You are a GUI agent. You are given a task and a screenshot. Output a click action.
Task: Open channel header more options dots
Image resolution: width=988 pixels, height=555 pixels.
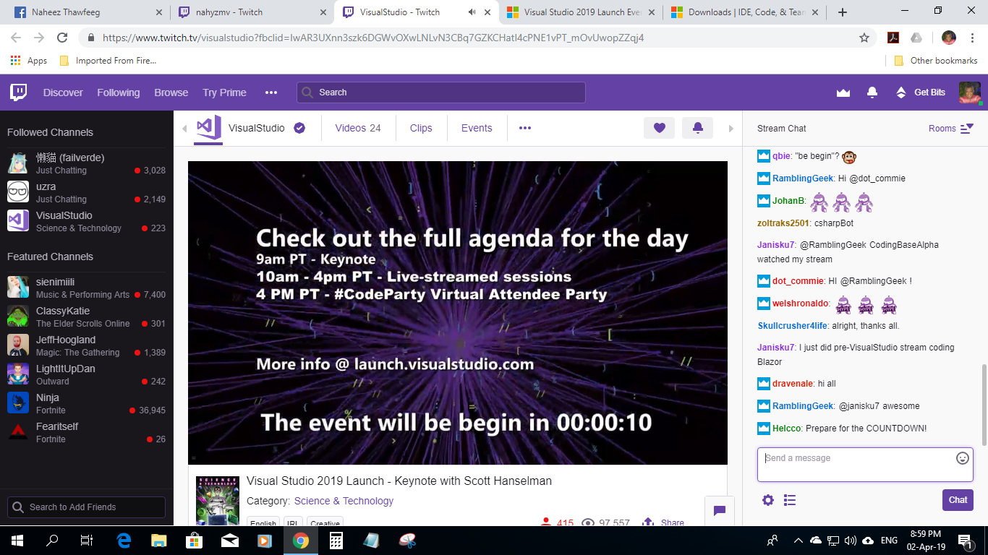coord(525,128)
